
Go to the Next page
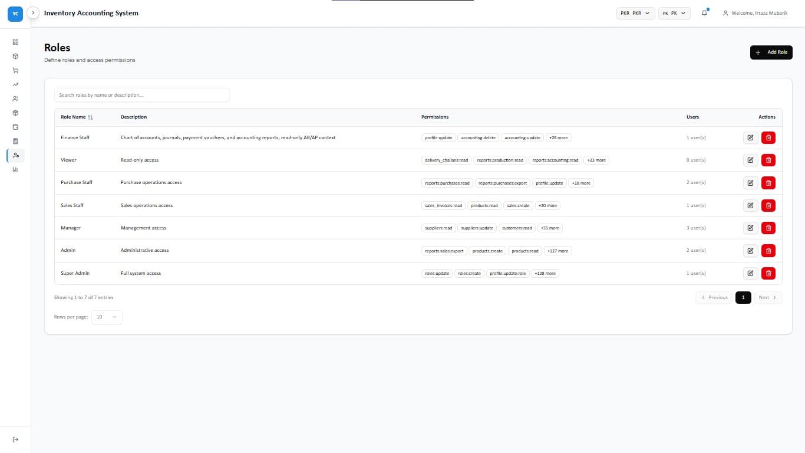tap(767, 297)
